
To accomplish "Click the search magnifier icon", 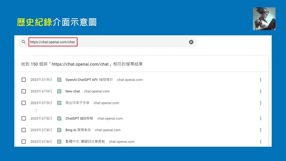I will (24, 42).
